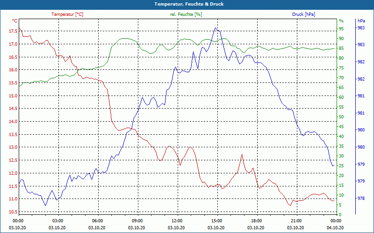374x233 pixels.
Task: Click the 95 humidity axis value
Action: pos(341,29)
